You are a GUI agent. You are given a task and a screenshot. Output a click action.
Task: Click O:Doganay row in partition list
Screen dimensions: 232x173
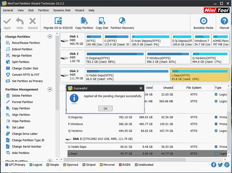click(147, 117)
